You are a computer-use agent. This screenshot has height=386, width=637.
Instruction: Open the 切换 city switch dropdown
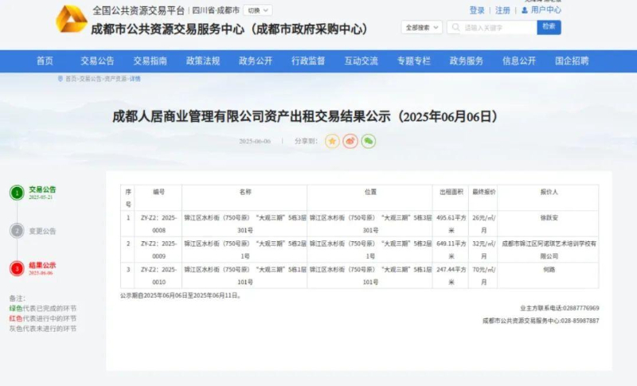[258, 10]
